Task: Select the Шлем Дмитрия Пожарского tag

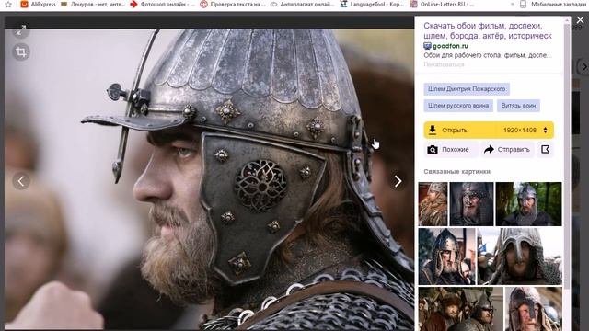Action: (x=467, y=89)
